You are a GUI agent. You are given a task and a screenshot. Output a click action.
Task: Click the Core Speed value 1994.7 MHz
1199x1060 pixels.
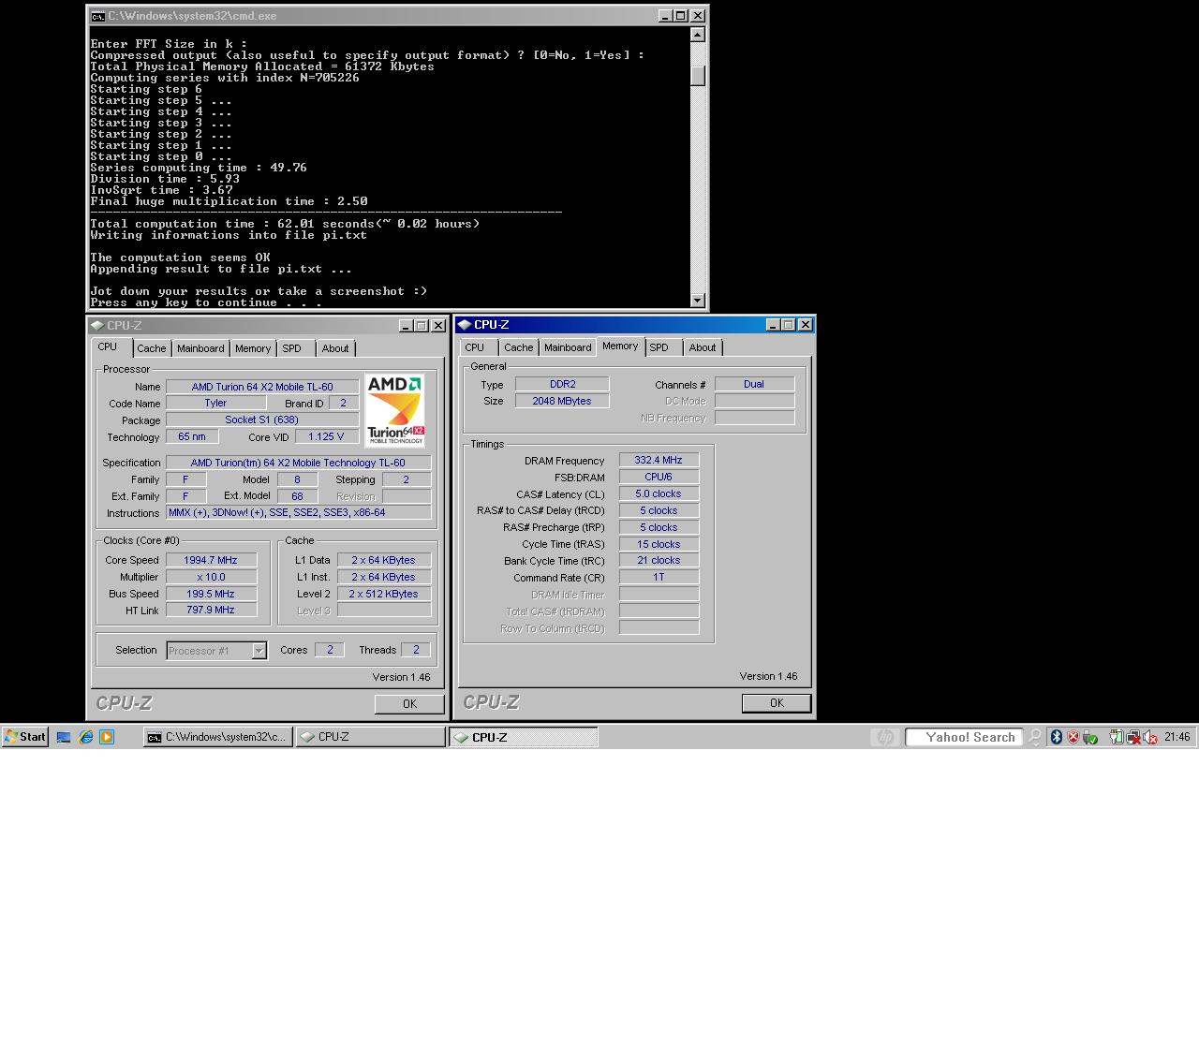[211, 560]
